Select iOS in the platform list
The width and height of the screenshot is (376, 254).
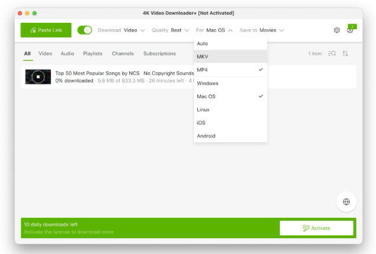[x=230, y=123]
